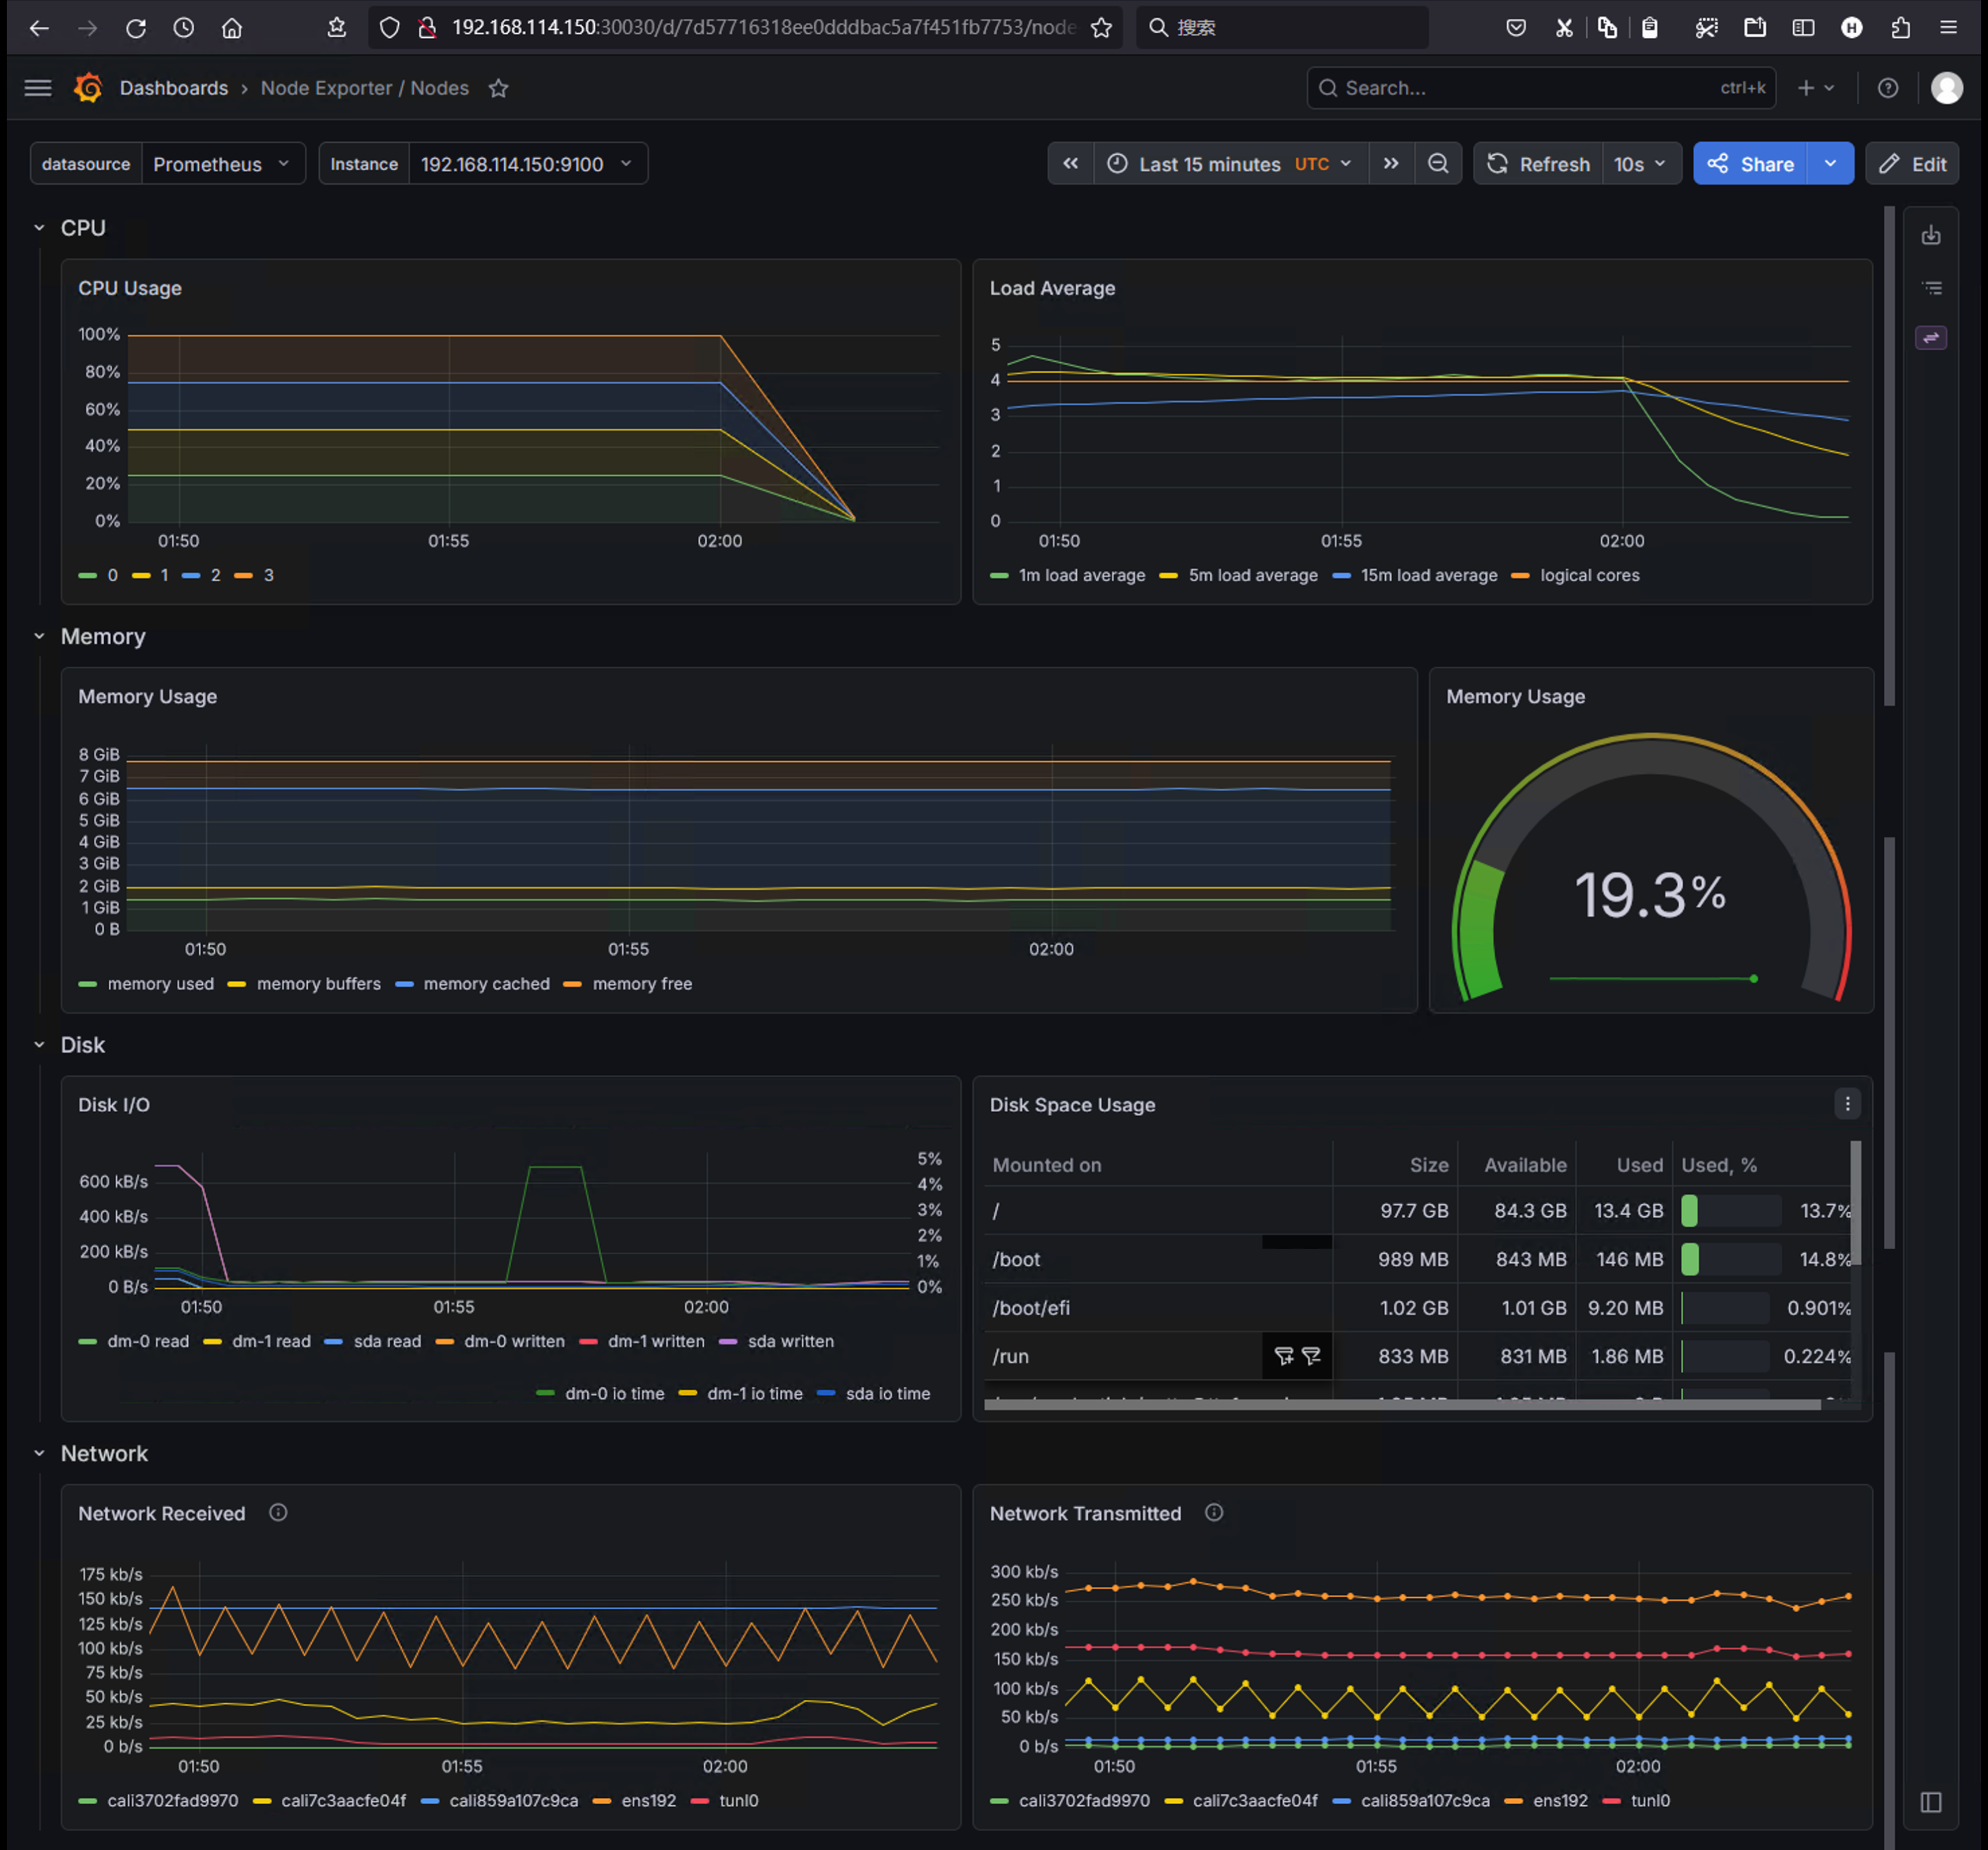
Task: Click the Share button
Action: point(1750,164)
